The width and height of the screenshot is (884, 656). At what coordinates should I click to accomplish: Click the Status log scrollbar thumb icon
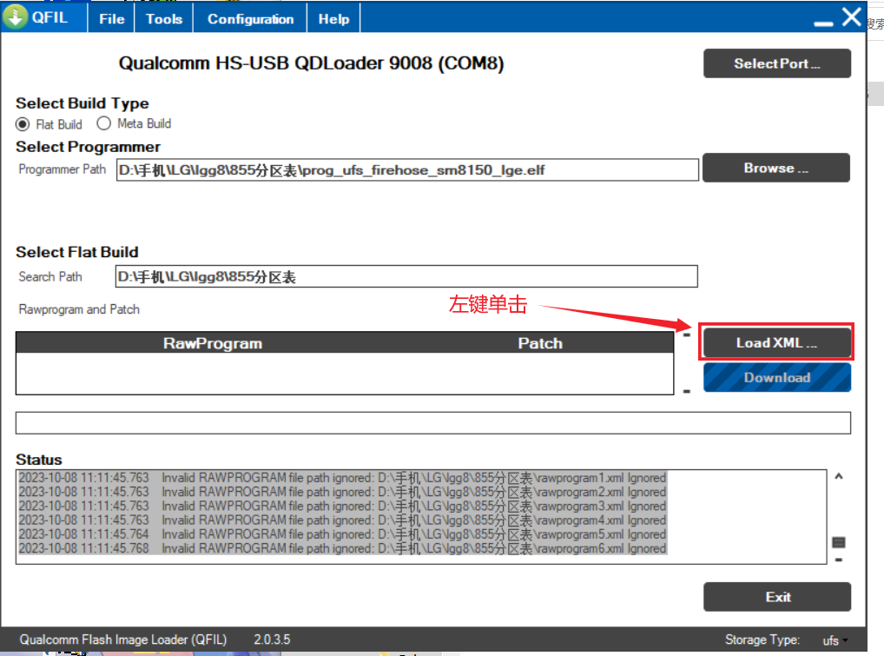[839, 542]
